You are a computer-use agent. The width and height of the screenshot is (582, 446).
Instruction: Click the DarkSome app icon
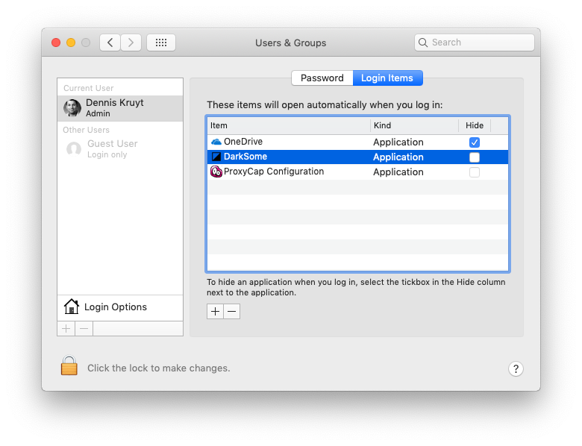click(x=216, y=157)
